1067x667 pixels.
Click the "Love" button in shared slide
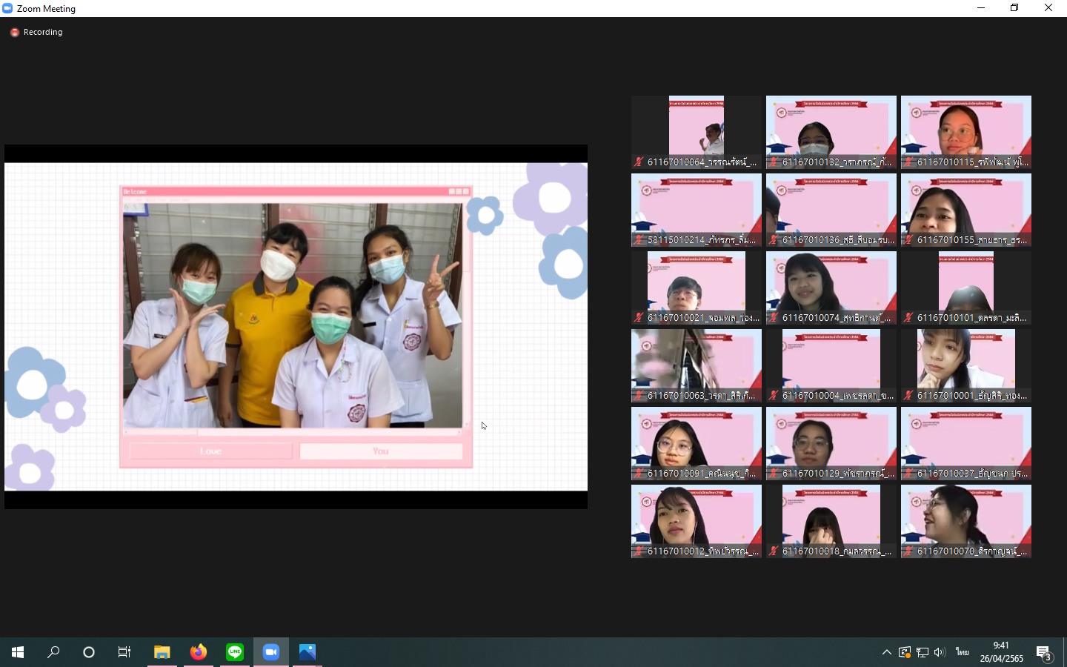tap(210, 451)
